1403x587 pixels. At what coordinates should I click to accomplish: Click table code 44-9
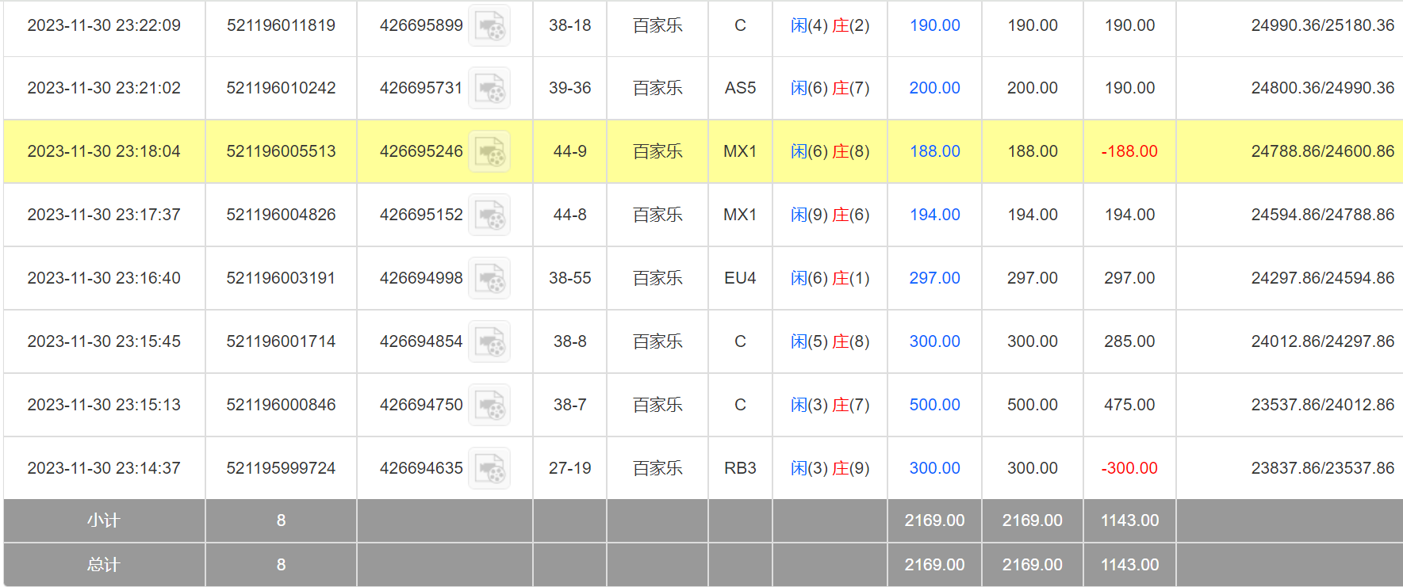(569, 151)
